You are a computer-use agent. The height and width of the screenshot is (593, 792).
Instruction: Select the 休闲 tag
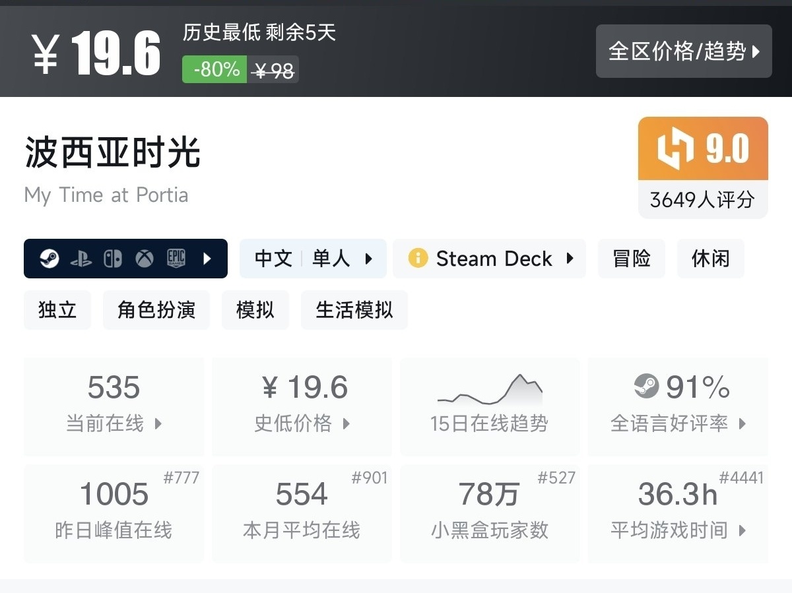(x=711, y=259)
